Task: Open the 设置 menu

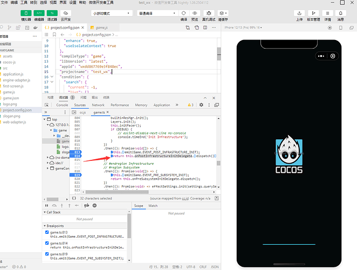Action: coord(73,3)
